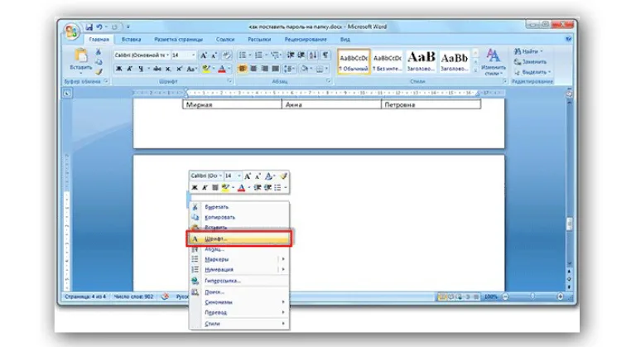
Task: Save the document from Quick Access toolbar
Action: [89, 27]
